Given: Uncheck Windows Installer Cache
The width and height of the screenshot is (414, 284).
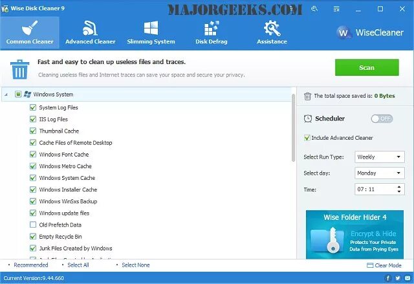Looking at the screenshot, I should [x=33, y=190].
